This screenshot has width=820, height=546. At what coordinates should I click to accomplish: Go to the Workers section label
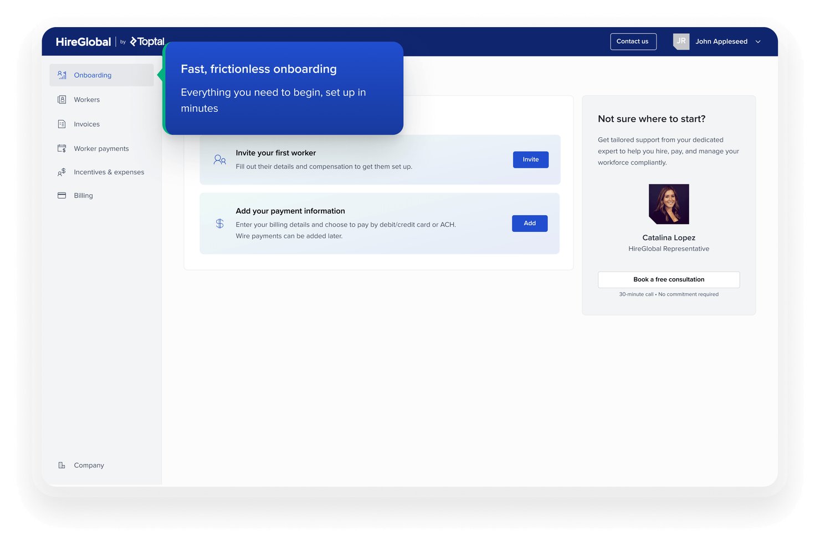point(87,100)
